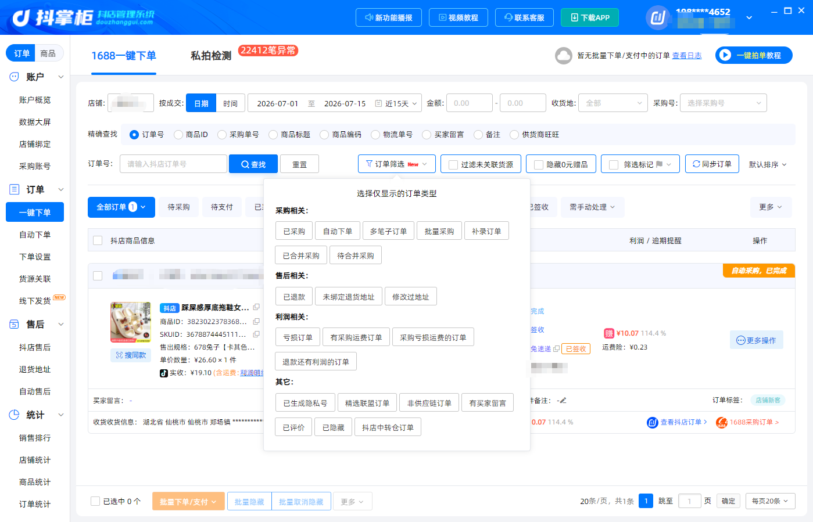
Task: Choose the 亏损订单 filter option
Action: 298,337
